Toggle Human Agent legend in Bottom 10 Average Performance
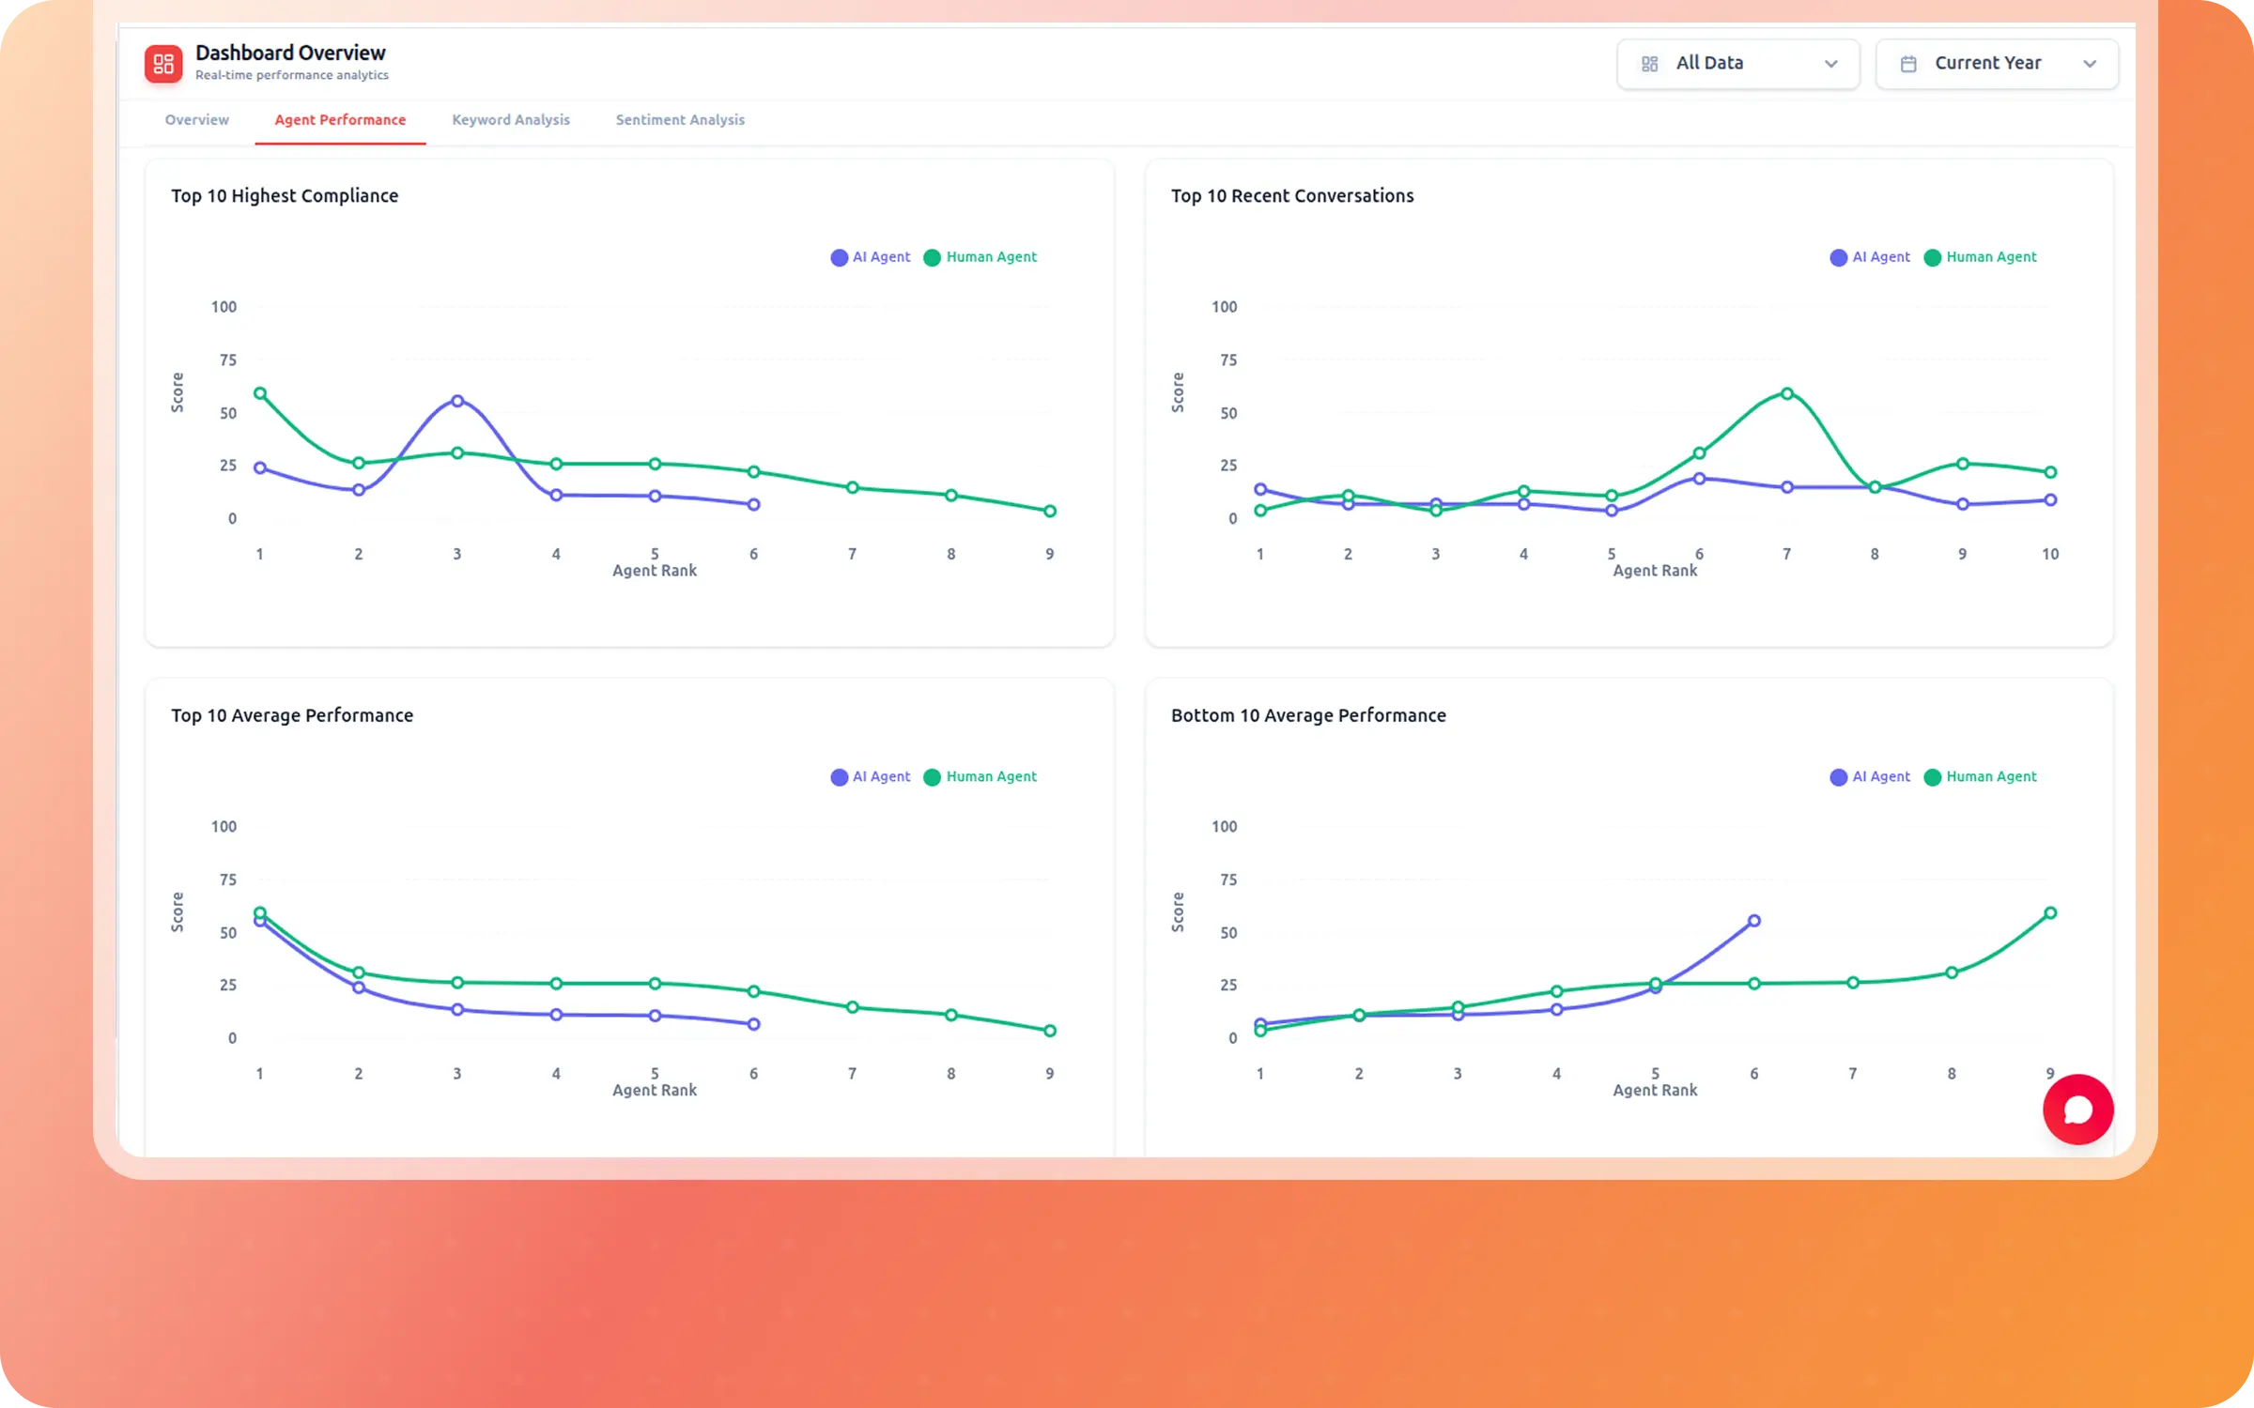 click(x=1981, y=777)
